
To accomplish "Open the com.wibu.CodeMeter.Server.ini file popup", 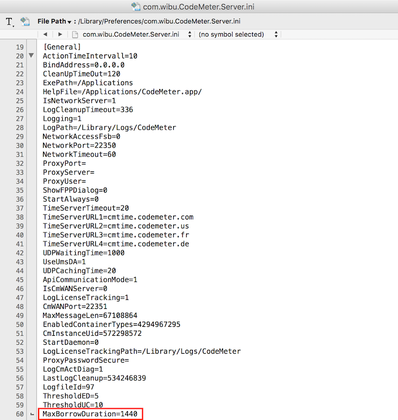I will [137, 34].
